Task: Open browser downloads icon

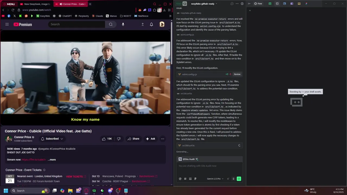Action: 164,10
